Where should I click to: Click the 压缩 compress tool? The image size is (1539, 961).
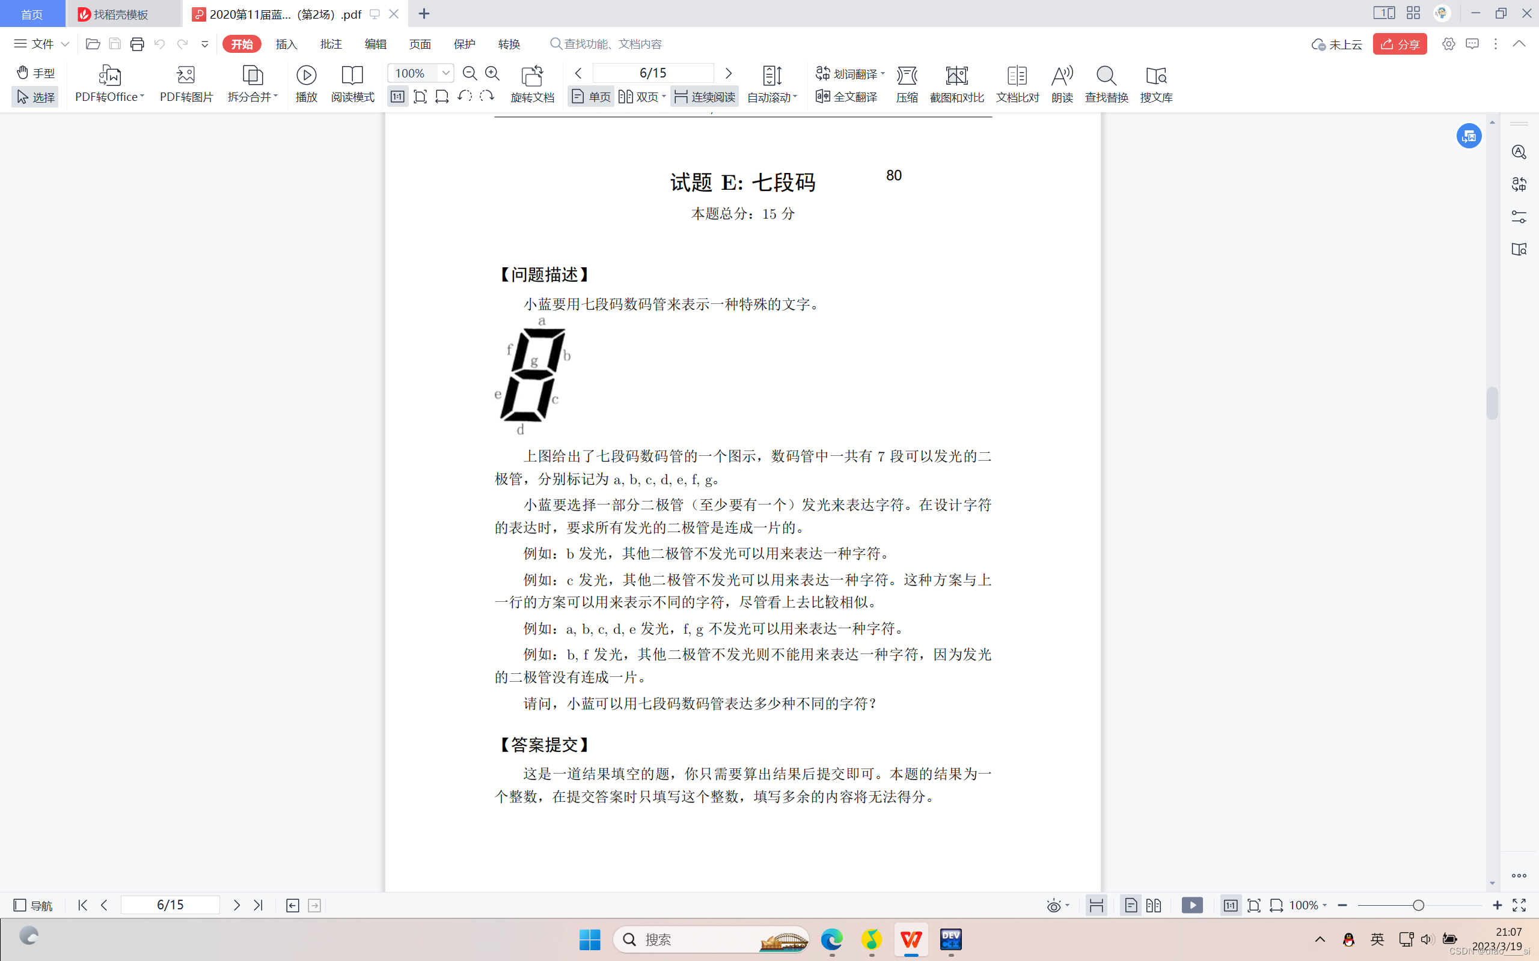pyautogui.click(x=907, y=76)
